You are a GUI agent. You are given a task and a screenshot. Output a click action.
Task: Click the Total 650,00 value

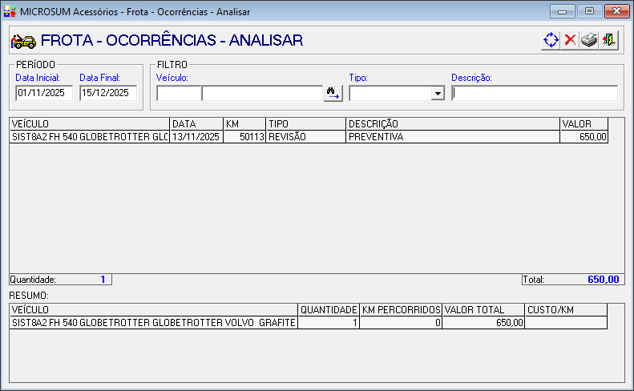[x=604, y=280]
